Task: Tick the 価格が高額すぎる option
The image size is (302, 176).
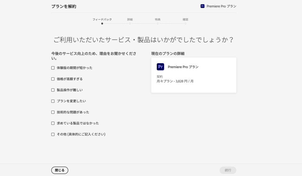Action: coord(53,79)
